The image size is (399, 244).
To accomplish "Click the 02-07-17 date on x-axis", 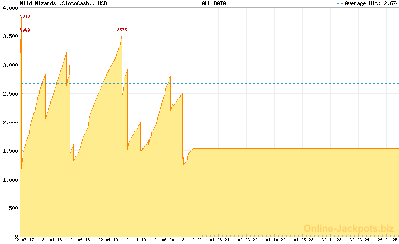I will pos(24,240).
